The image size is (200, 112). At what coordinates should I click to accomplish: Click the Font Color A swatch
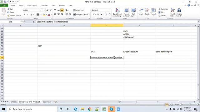point(49,15)
